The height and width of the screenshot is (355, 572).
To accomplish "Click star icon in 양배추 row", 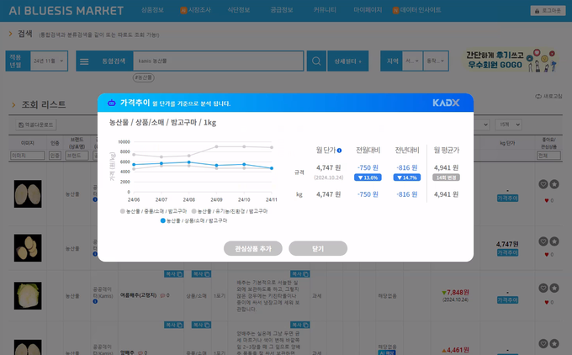I will point(554,344).
